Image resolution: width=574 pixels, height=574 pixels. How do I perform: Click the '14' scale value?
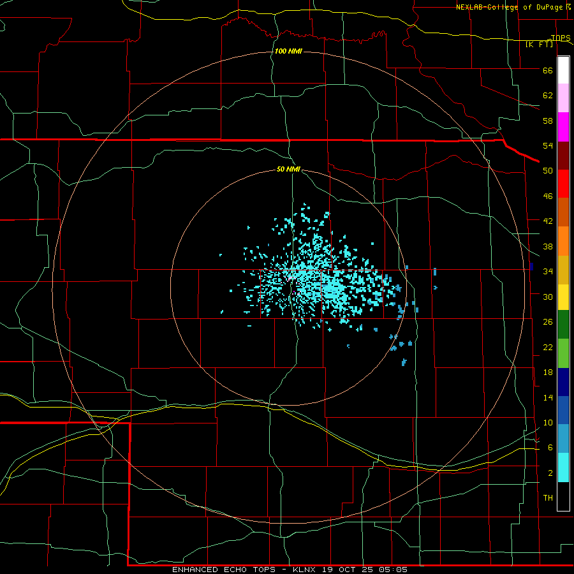point(548,397)
